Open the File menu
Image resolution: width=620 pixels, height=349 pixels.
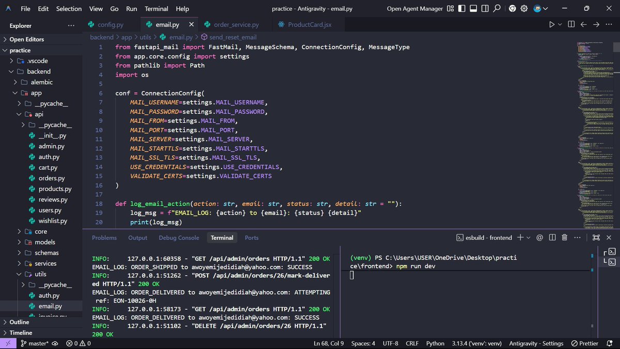[25, 9]
